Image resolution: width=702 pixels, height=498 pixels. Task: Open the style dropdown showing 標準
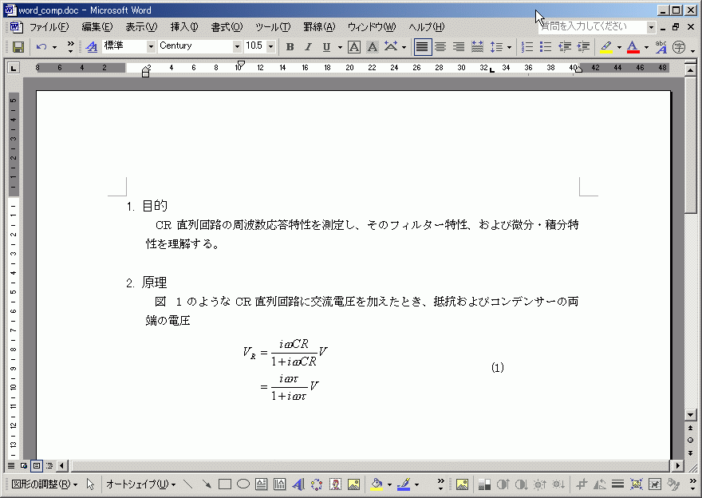151,47
